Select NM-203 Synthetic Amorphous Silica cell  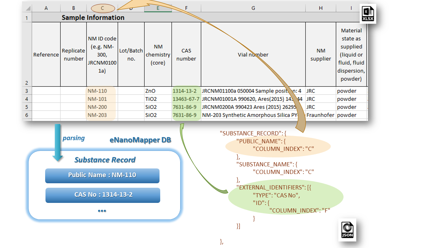coord(253,115)
